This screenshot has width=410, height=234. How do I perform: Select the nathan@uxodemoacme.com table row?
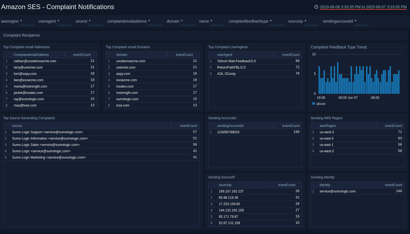click(35, 61)
